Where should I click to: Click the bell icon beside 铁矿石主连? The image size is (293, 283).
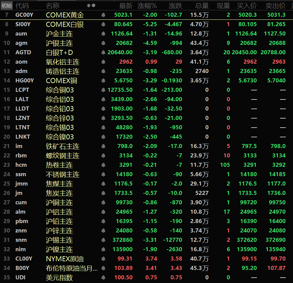[103, 146]
